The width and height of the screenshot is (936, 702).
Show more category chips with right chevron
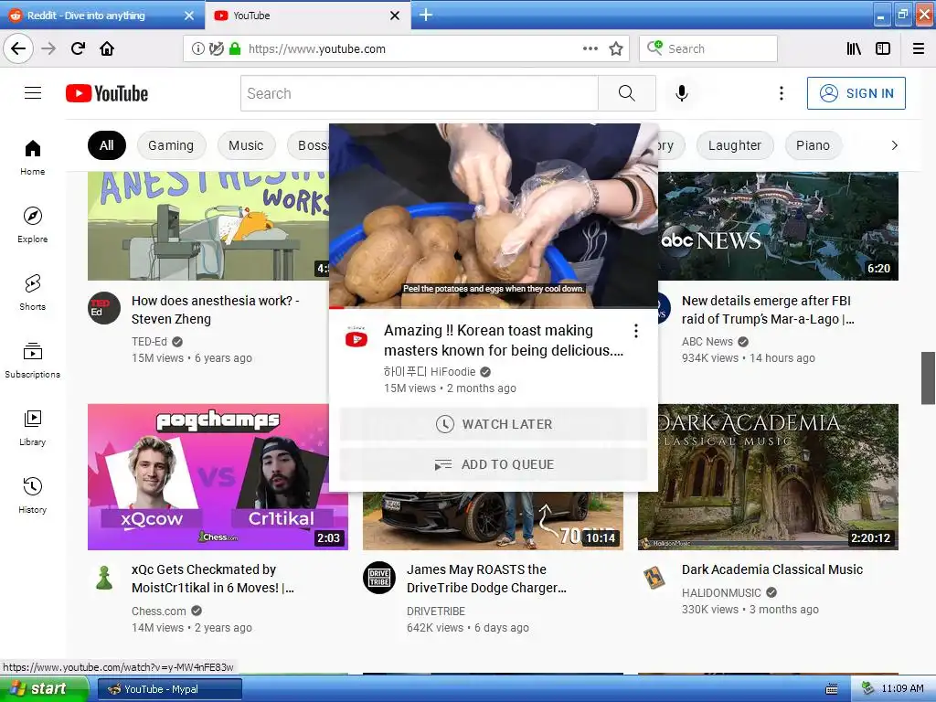tap(894, 145)
